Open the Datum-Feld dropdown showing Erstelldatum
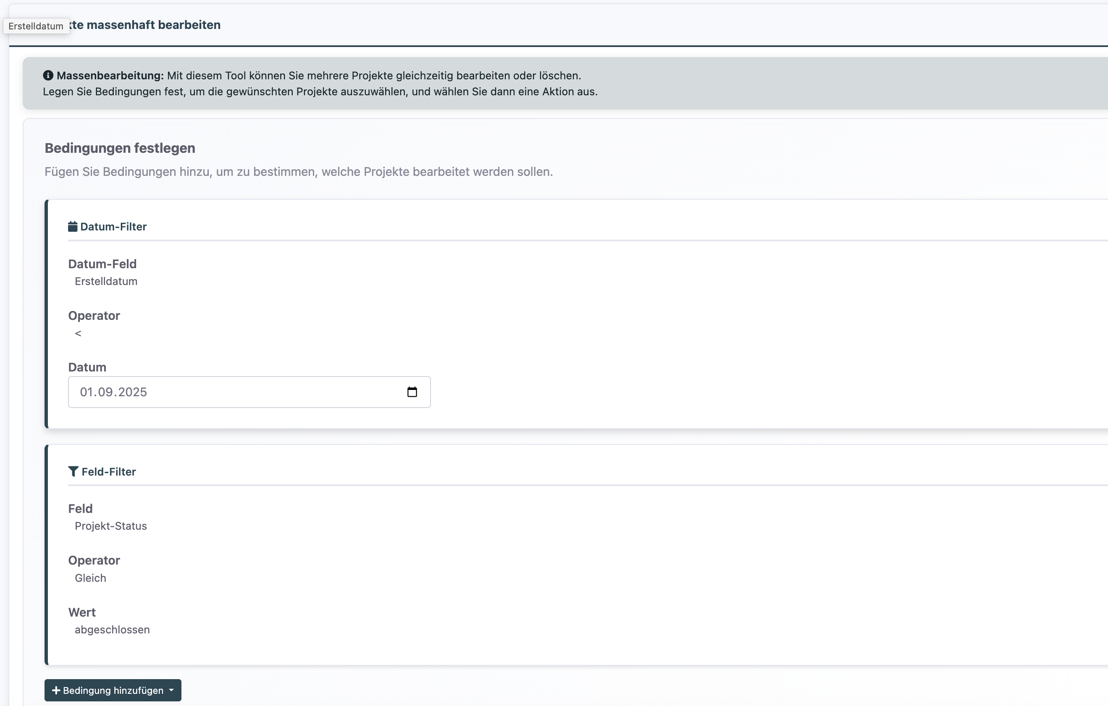The image size is (1108, 706). click(x=106, y=282)
